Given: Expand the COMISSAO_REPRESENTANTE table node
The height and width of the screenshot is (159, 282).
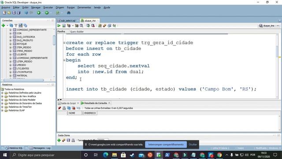Looking at the screenshot, I should click(11, 30).
